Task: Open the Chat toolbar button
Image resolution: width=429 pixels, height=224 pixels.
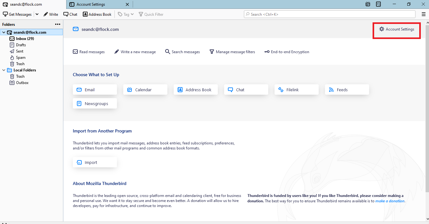Action: (70, 14)
